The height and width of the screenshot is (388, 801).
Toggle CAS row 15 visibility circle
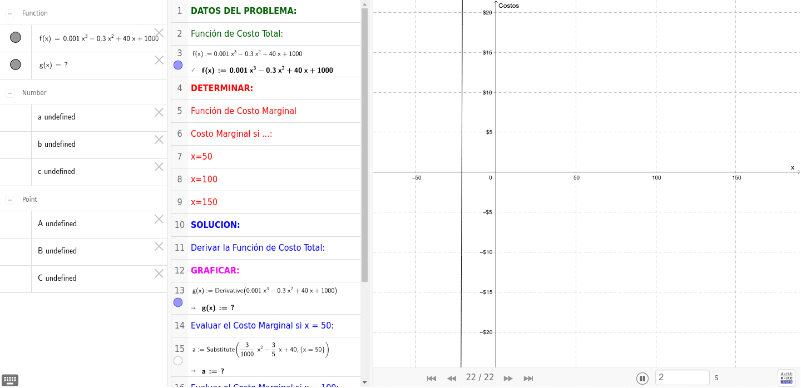tap(178, 361)
